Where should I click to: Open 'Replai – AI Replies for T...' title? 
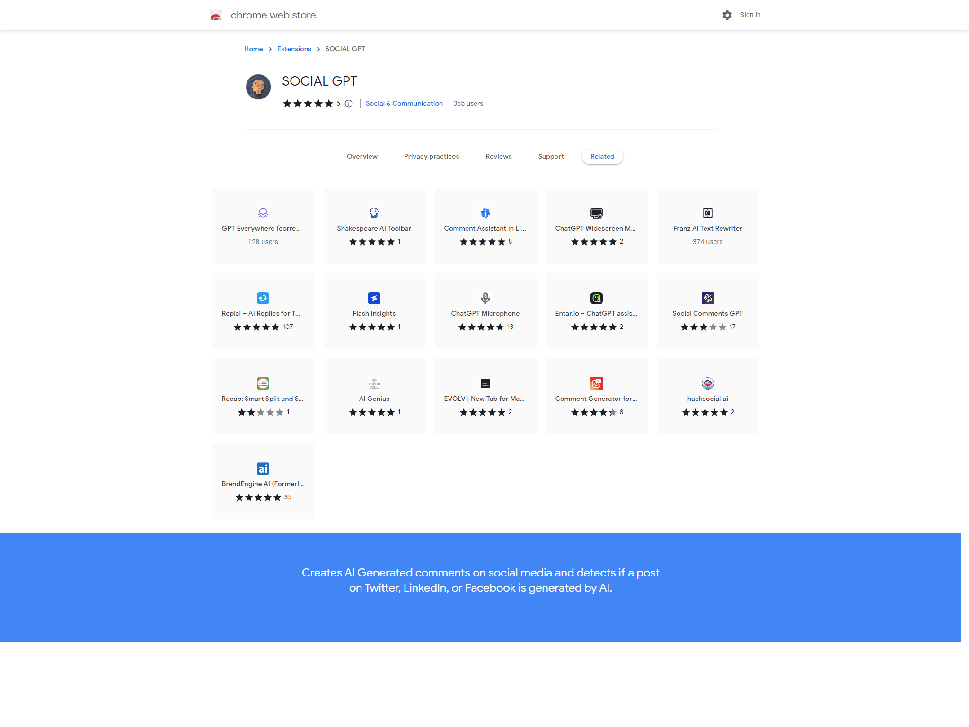click(261, 314)
